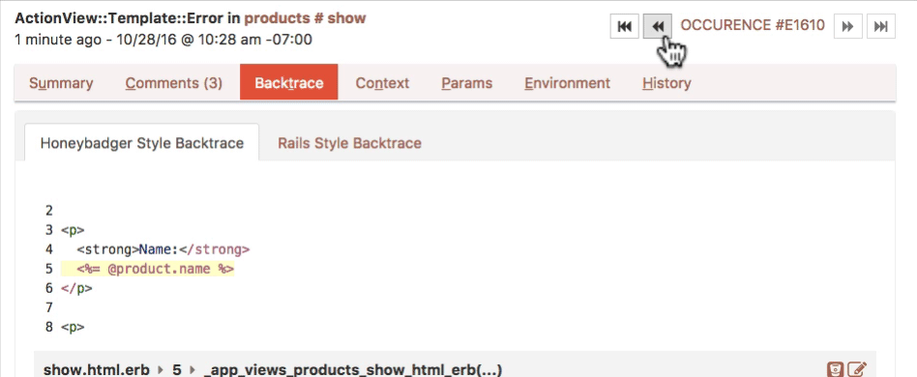Go to the previous occurrence
Image resolution: width=917 pixels, height=377 pixels.
(658, 26)
